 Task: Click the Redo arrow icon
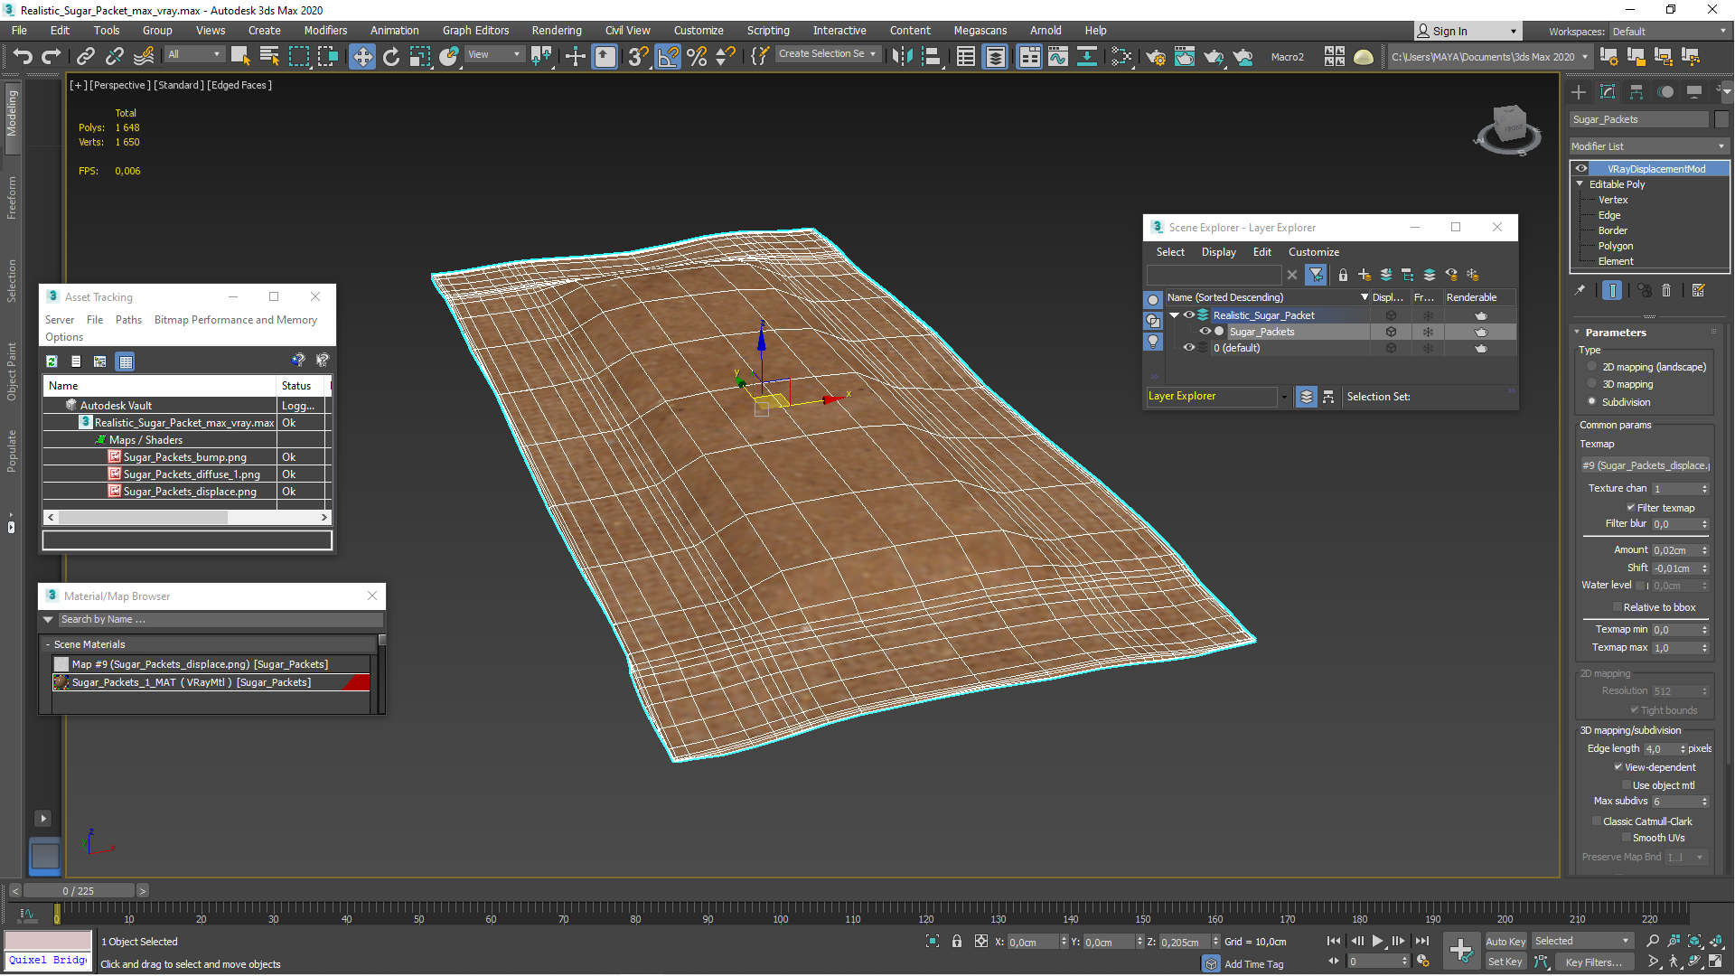[x=52, y=56]
